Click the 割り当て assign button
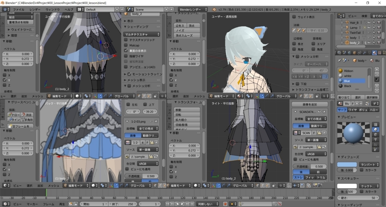The image size is (386, 207). (344, 98)
